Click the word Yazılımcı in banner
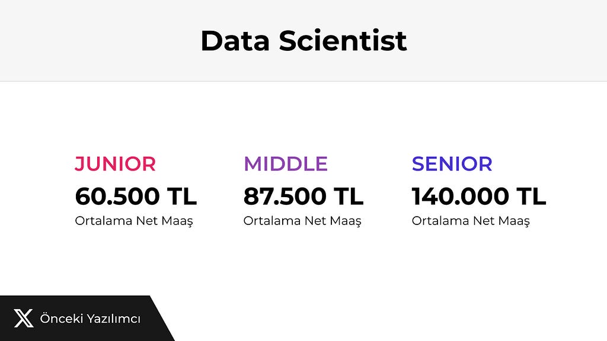The image size is (607, 341). tap(113, 319)
